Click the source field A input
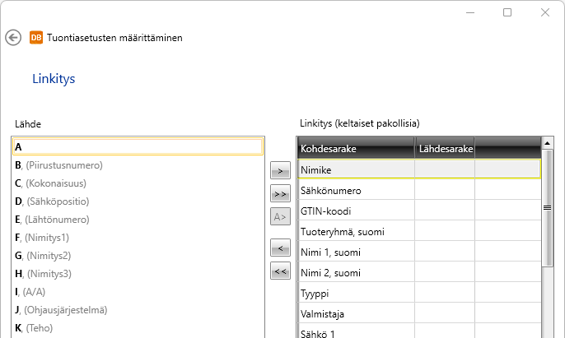The height and width of the screenshot is (338, 565). [x=138, y=146]
